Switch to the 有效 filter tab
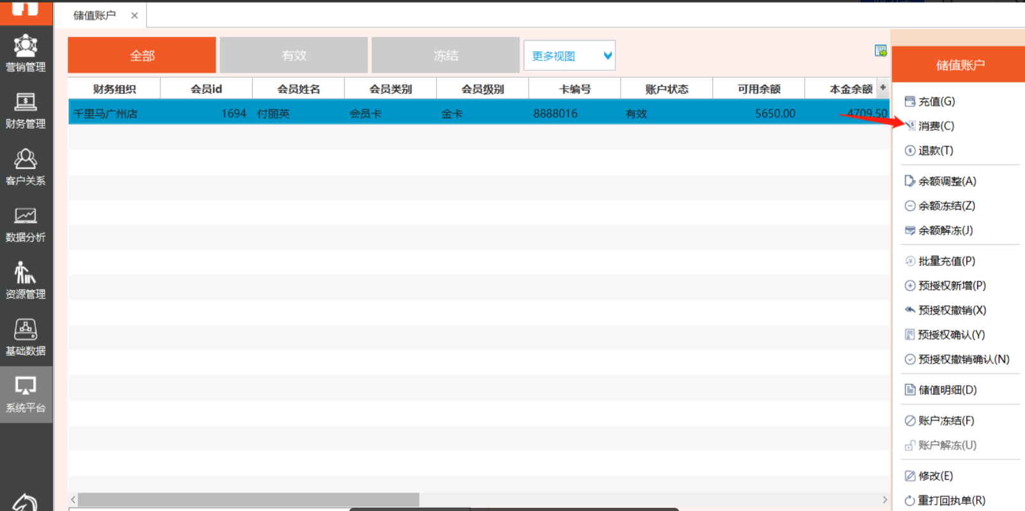1025x511 pixels. [293, 56]
